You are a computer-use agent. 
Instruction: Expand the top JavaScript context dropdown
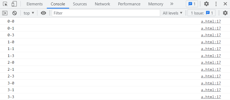pyautogui.click(x=29, y=13)
